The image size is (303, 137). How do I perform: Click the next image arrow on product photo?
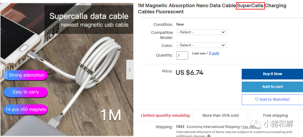[130, 70]
